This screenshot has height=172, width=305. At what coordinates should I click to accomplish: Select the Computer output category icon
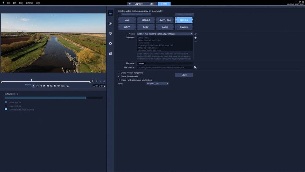[110, 13]
